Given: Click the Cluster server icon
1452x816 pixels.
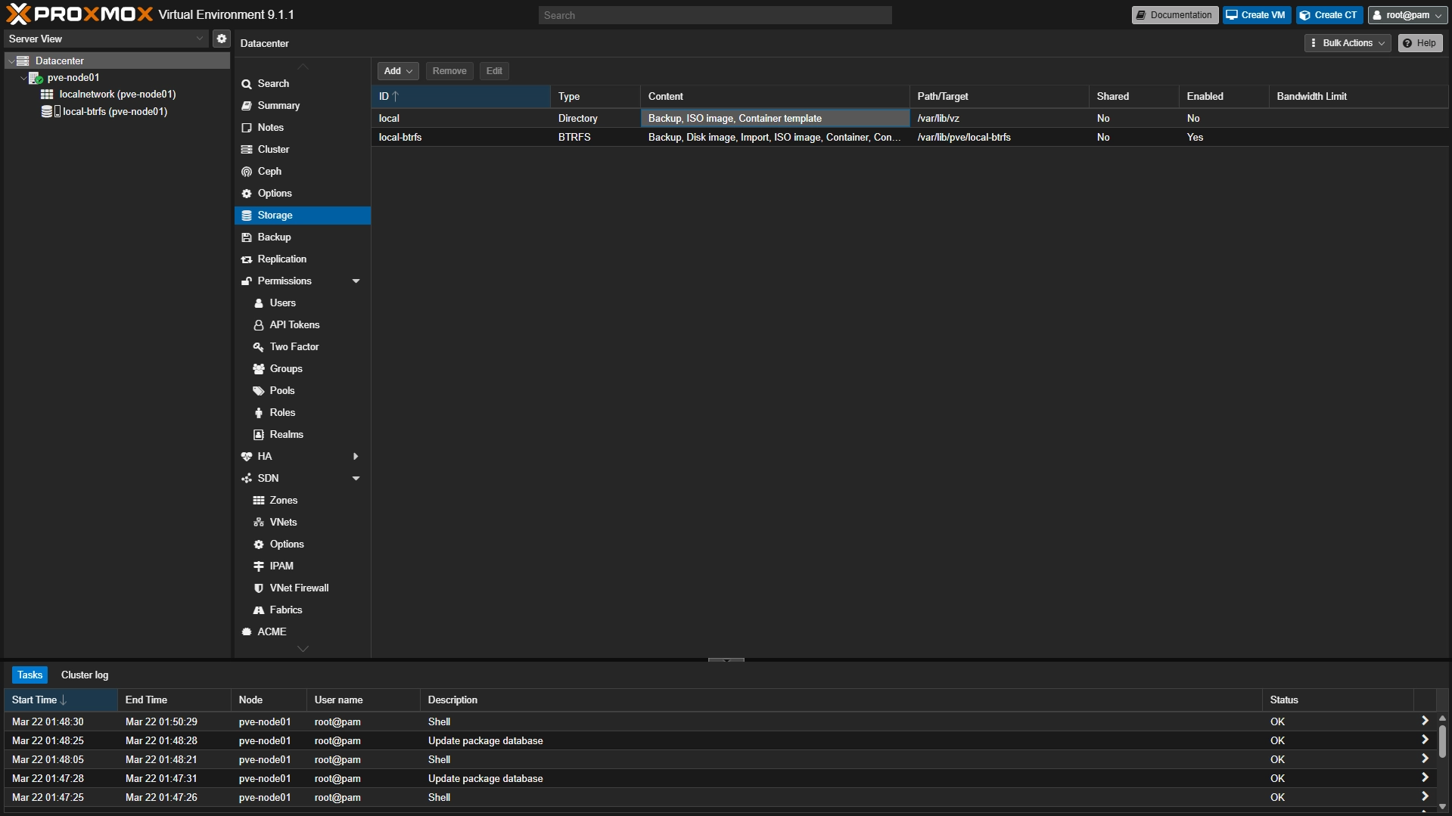Looking at the screenshot, I should (247, 150).
